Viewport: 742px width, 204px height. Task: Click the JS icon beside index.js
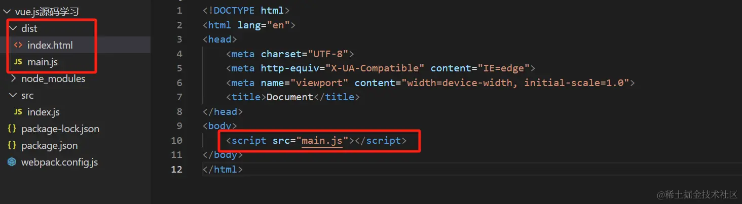point(18,112)
